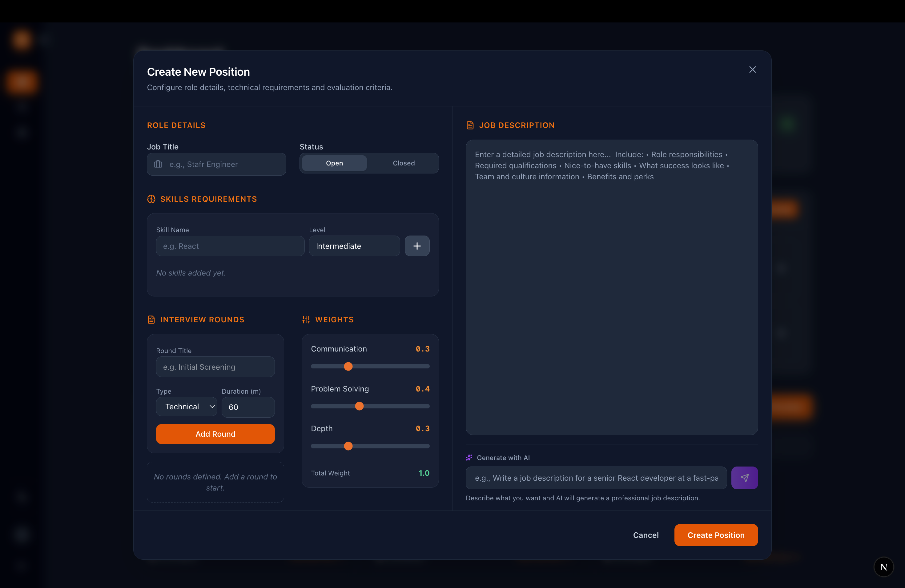The width and height of the screenshot is (905, 588).
Task: Click the briefcase icon in Job Title field
Action: point(158,164)
